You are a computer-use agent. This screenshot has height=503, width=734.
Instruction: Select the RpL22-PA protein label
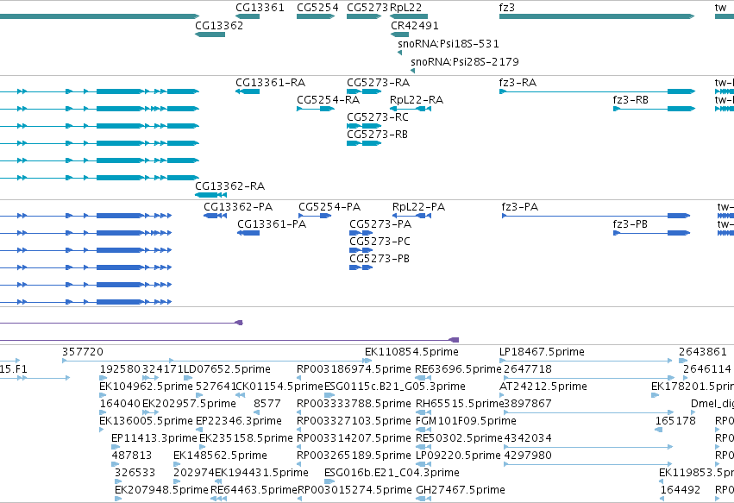pos(418,206)
